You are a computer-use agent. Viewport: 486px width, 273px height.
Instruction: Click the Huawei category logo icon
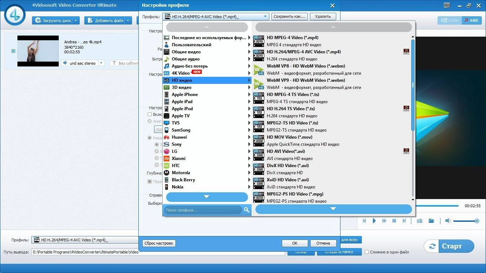tap(166, 137)
